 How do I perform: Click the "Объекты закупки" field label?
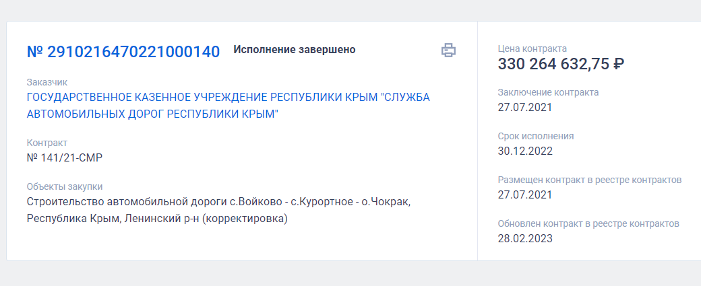[65, 186]
